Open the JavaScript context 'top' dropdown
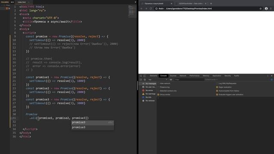This screenshot has width=274, height=154. [x=158, y=80]
